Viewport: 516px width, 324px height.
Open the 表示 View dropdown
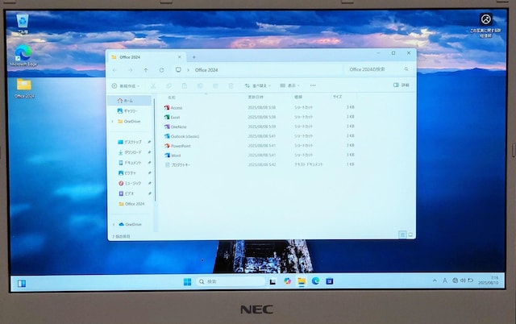pos(289,85)
